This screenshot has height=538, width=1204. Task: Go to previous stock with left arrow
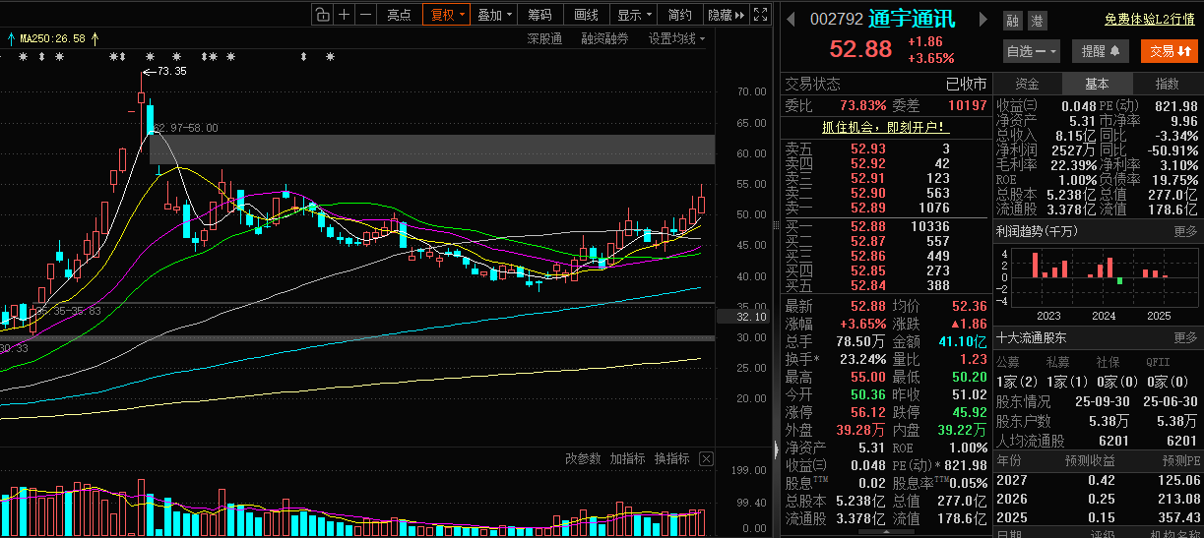792,19
